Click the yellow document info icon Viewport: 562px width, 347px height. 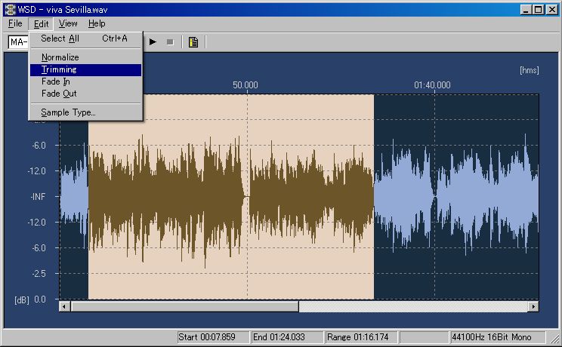tap(193, 42)
